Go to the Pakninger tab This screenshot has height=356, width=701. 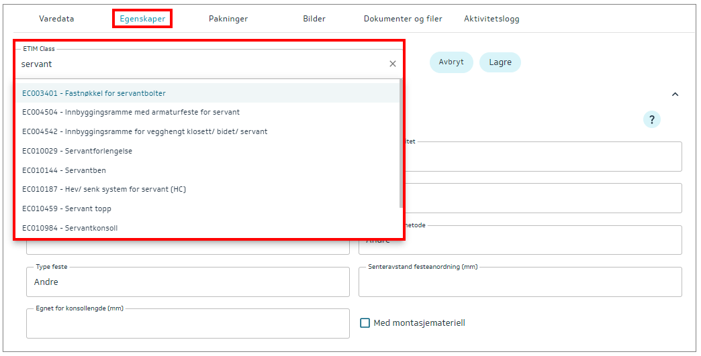tap(228, 19)
